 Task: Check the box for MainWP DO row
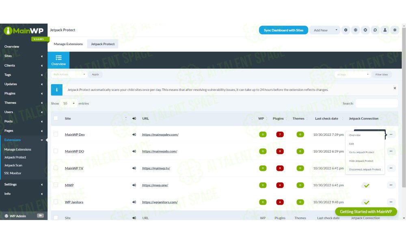[x=56, y=151]
